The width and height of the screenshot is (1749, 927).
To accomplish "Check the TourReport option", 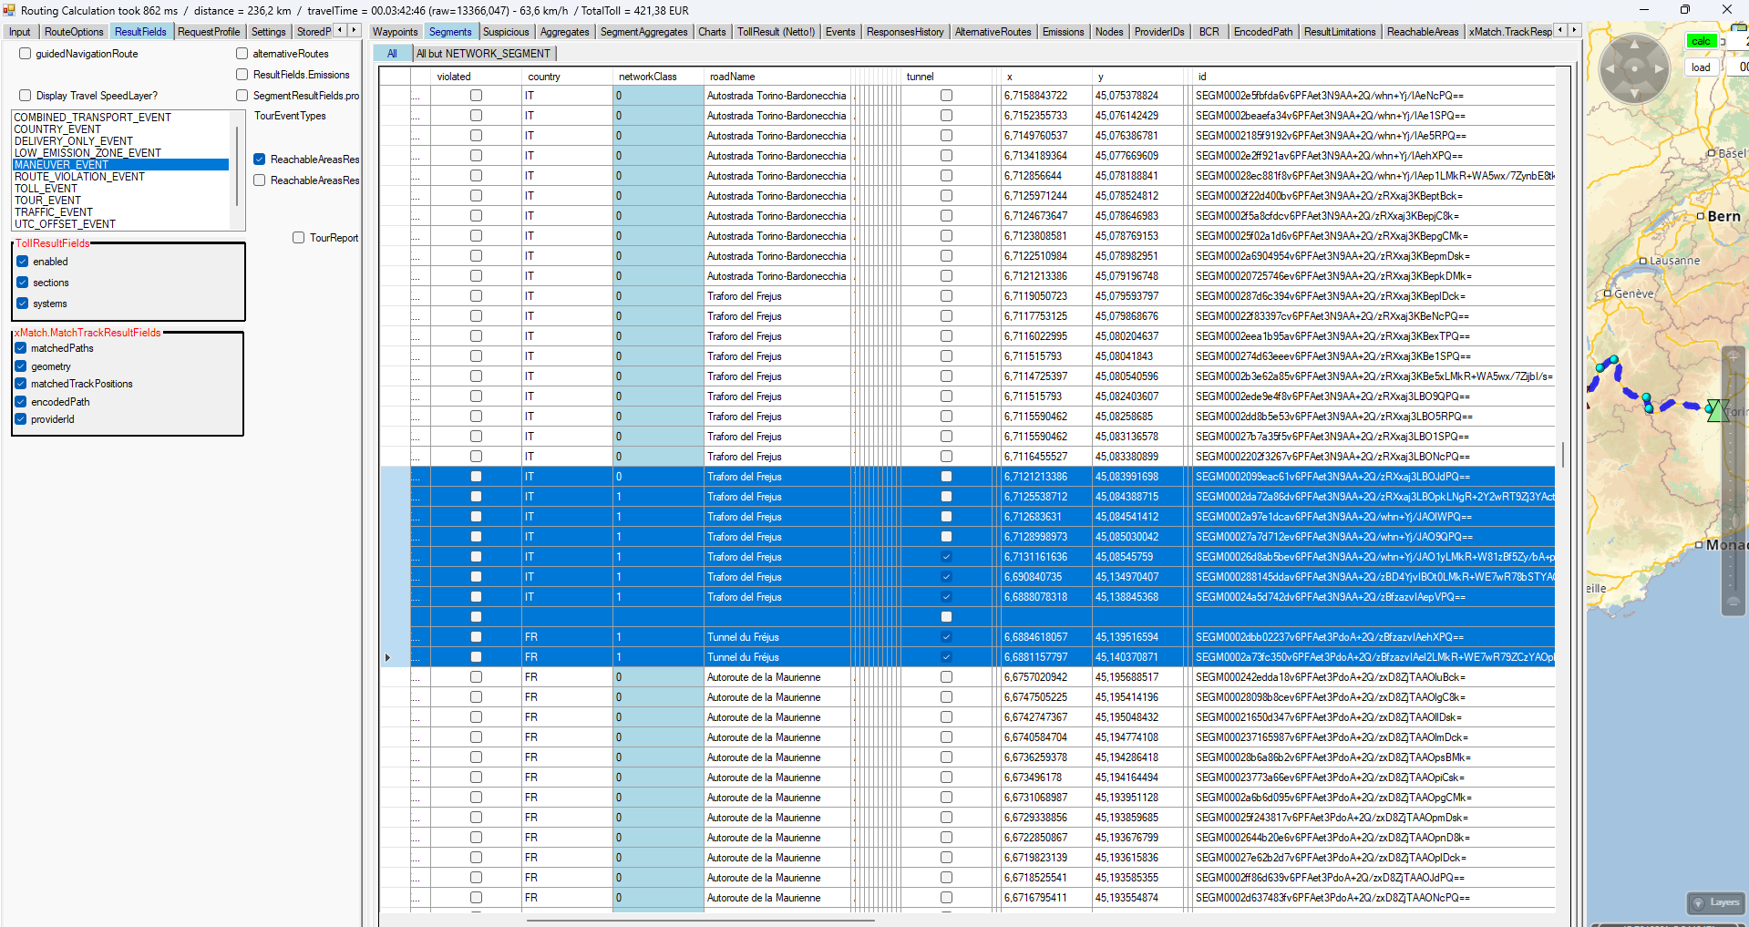I will click(x=298, y=238).
